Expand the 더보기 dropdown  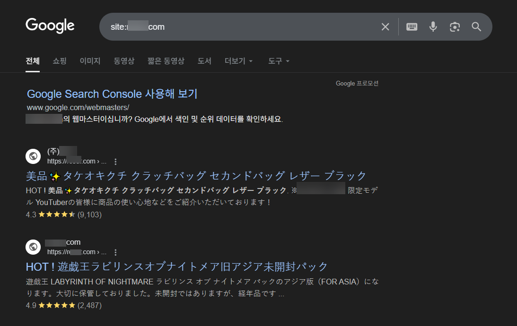pyautogui.click(x=239, y=61)
